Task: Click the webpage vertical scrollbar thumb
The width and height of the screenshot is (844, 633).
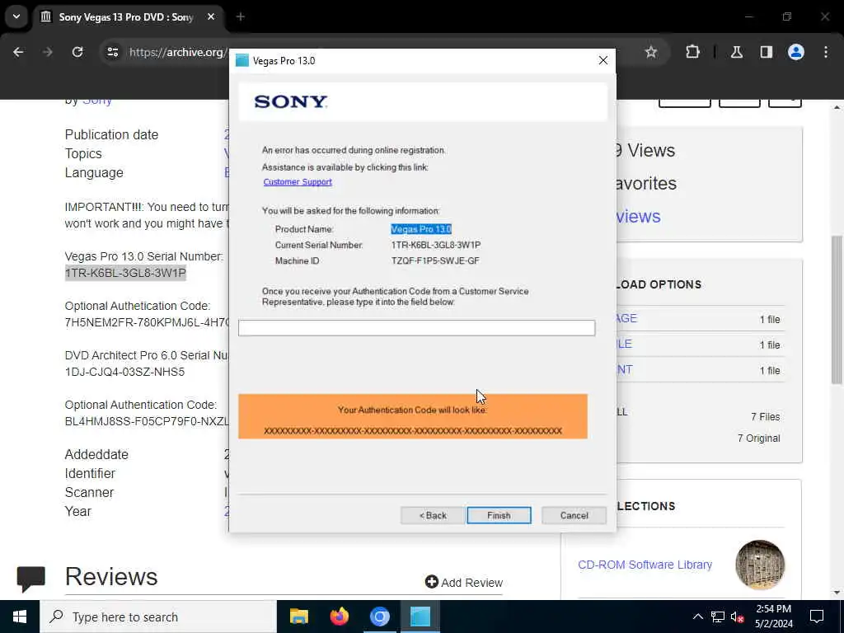Action: (x=837, y=310)
